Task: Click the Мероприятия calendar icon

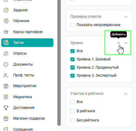Action: click(6, 86)
